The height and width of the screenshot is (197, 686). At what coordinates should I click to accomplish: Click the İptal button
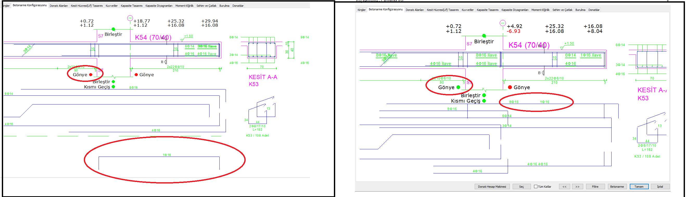point(660,187)
